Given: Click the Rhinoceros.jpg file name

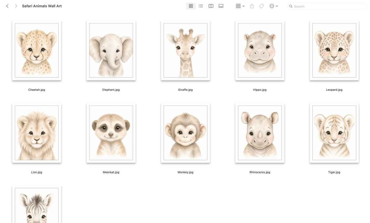Looking at the screenshot, I should [260, 172].
